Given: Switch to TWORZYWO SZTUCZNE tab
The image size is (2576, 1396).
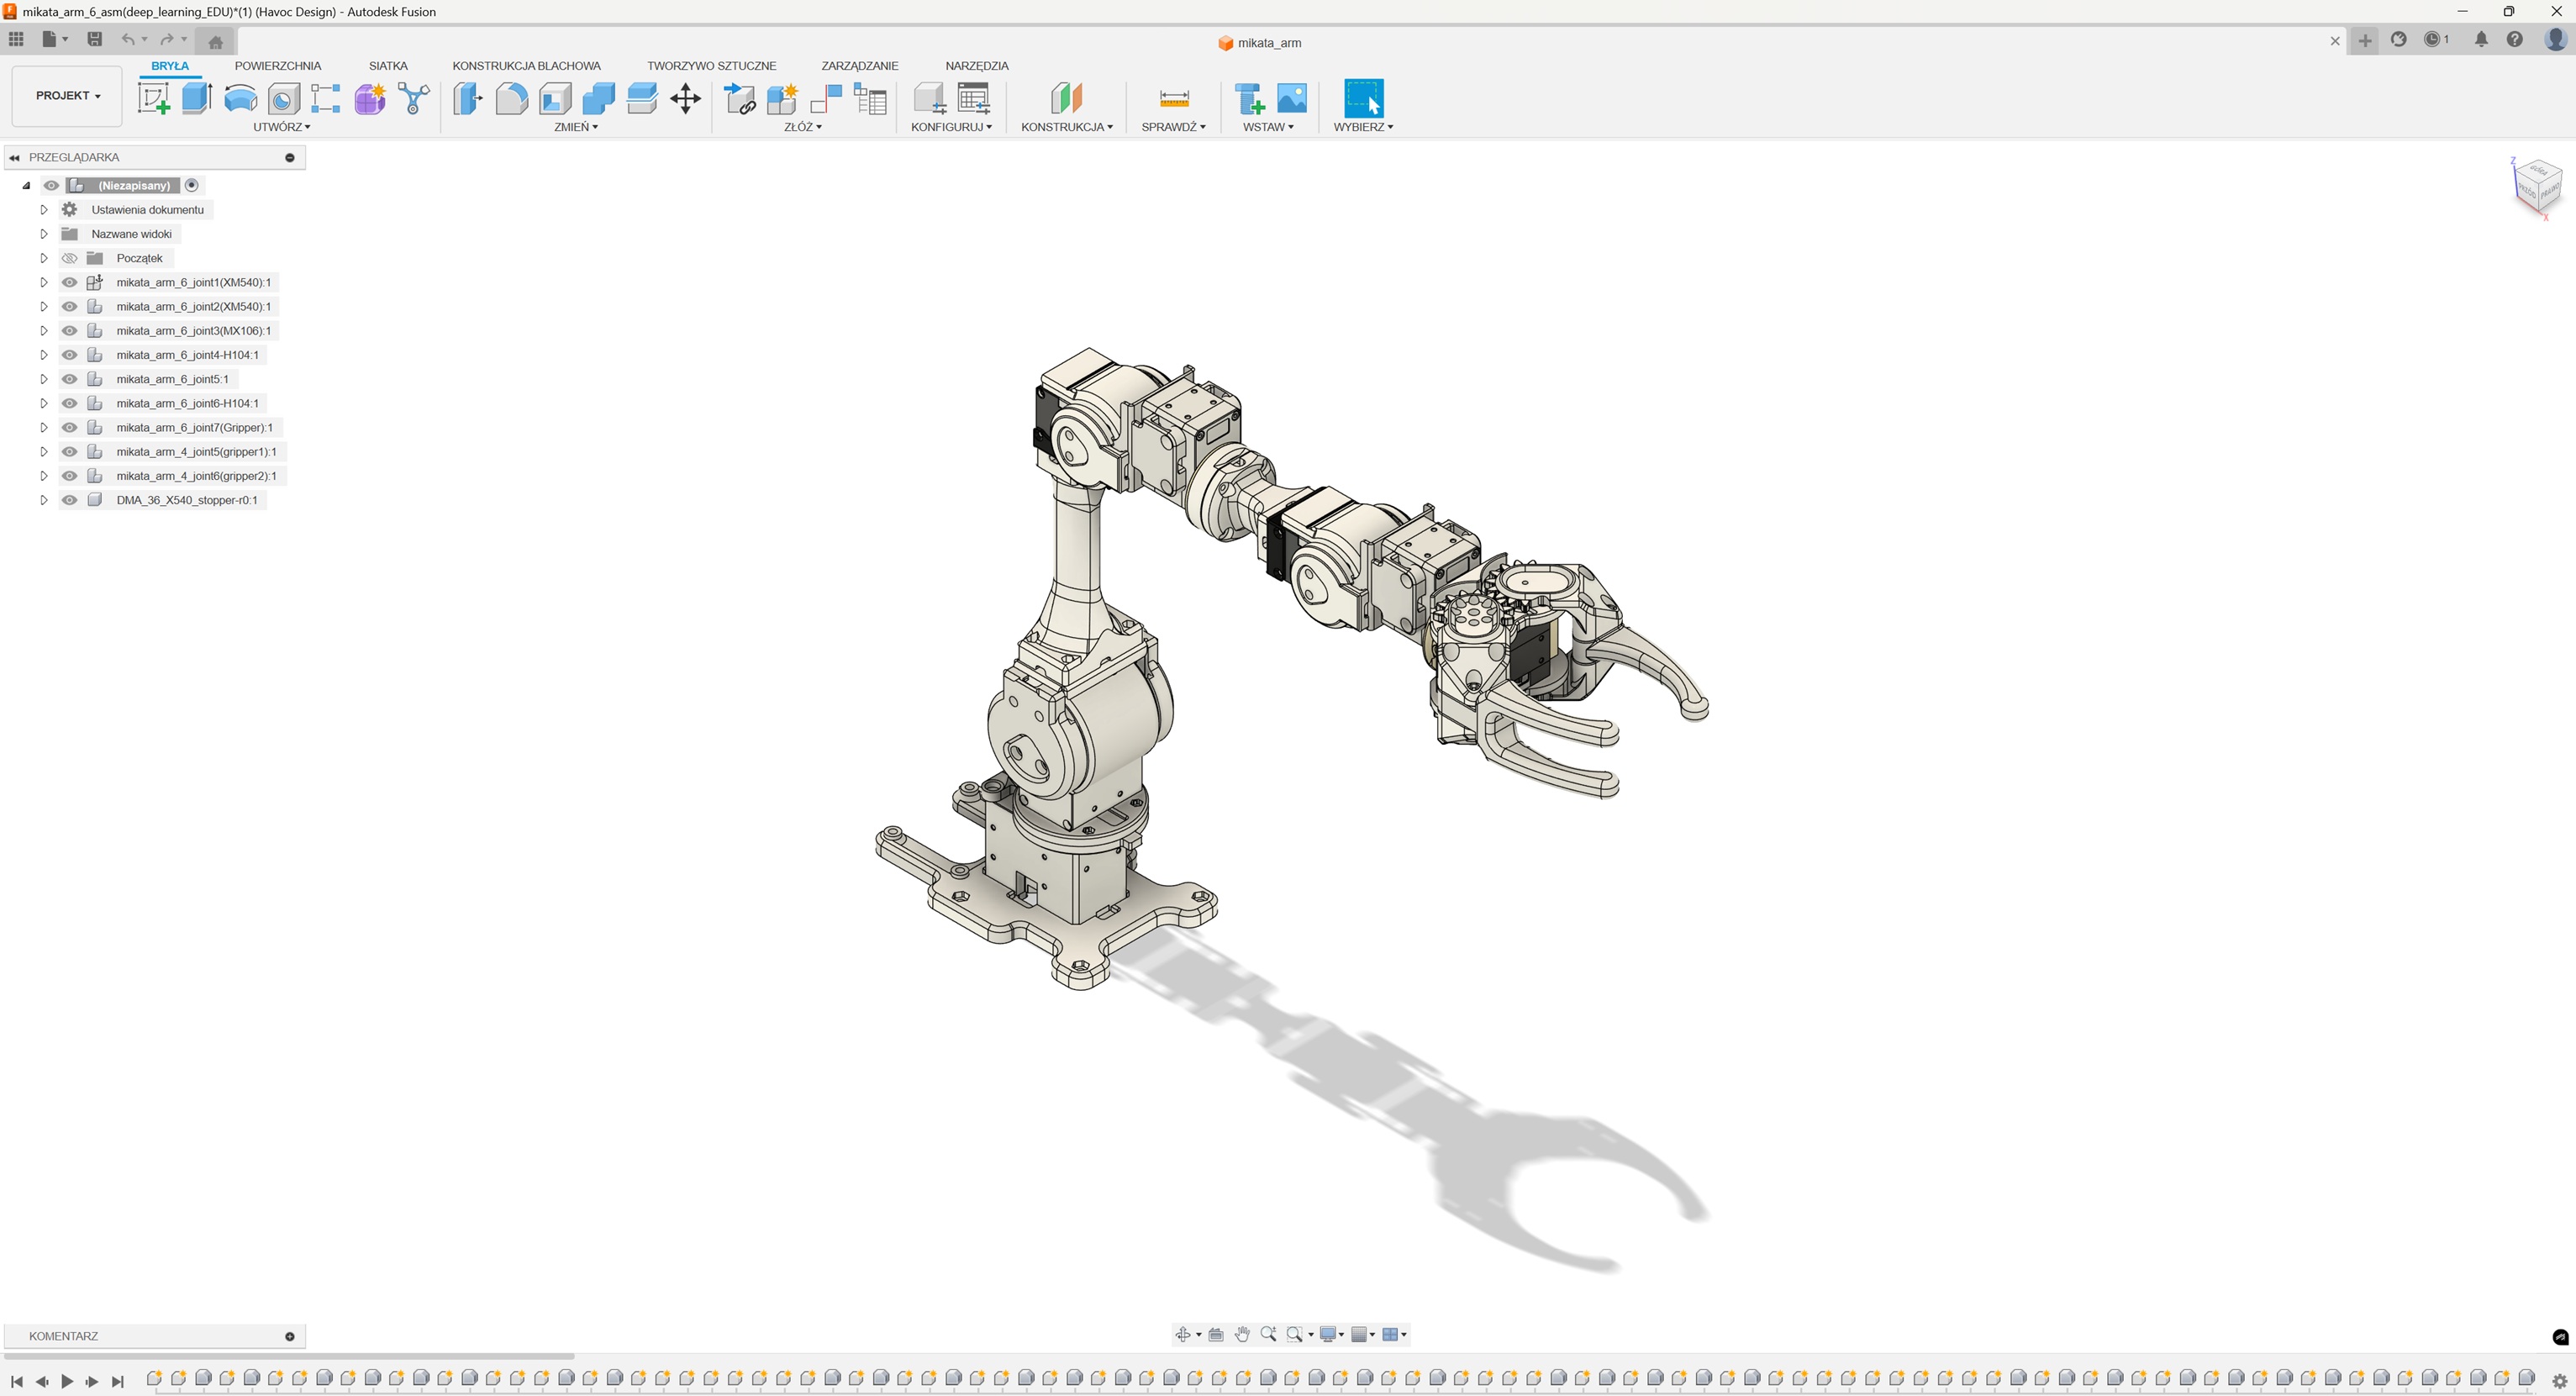Looking at the screenshot, I should (x=711, y=66).
